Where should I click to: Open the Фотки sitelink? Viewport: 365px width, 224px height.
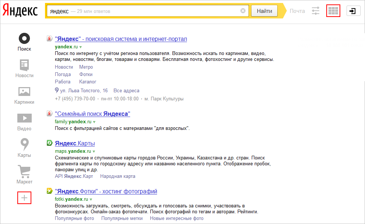pos(86,74)
